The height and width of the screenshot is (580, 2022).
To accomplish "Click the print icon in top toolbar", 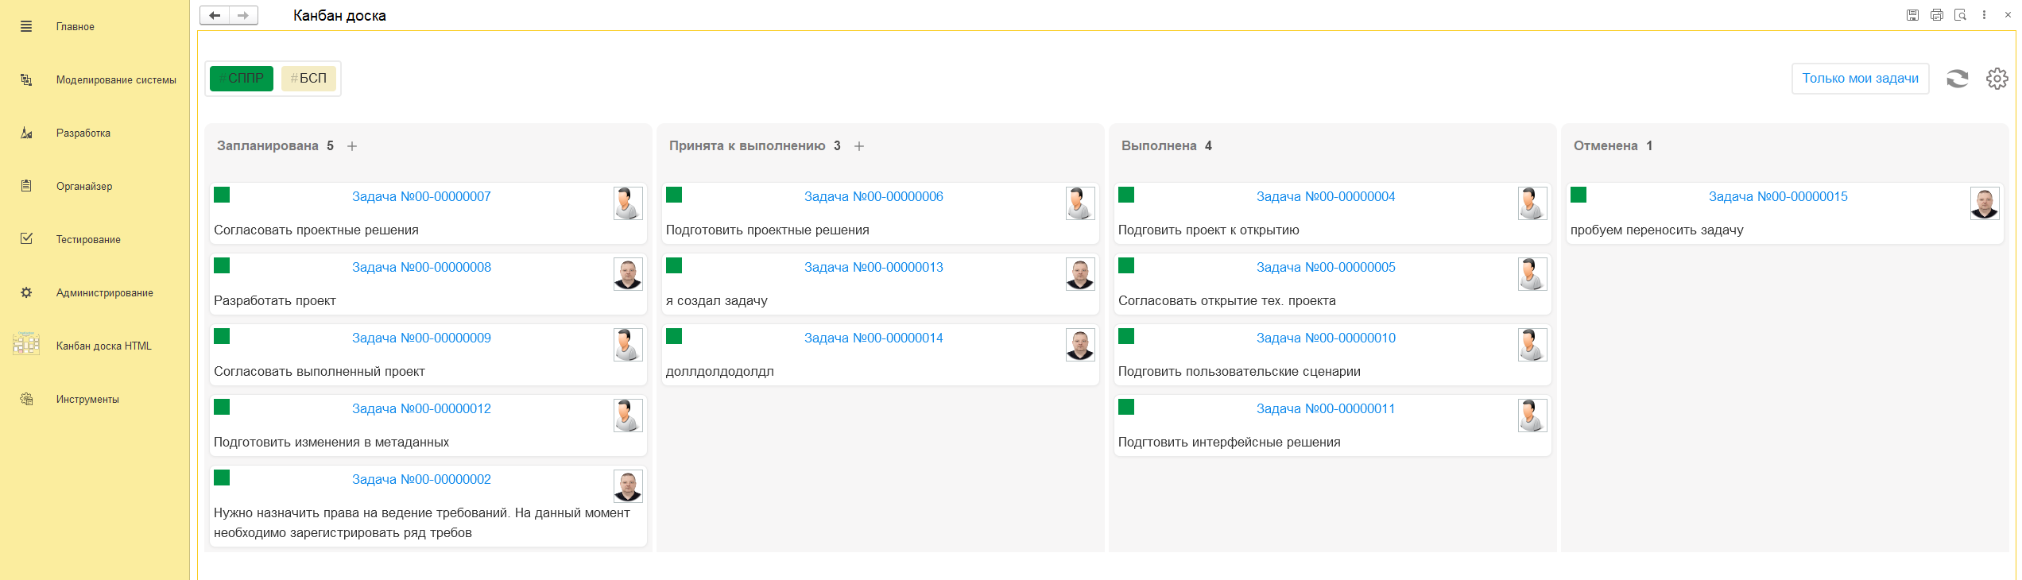I will (x=1936, y=15).
